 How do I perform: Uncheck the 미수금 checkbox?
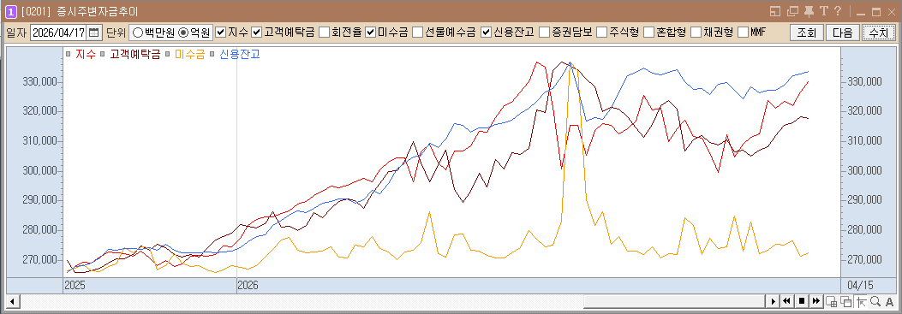coord(371,33)
